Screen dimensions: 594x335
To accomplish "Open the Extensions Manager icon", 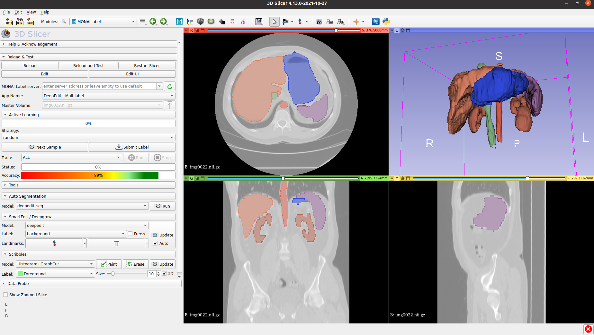I will click(375, 21).
